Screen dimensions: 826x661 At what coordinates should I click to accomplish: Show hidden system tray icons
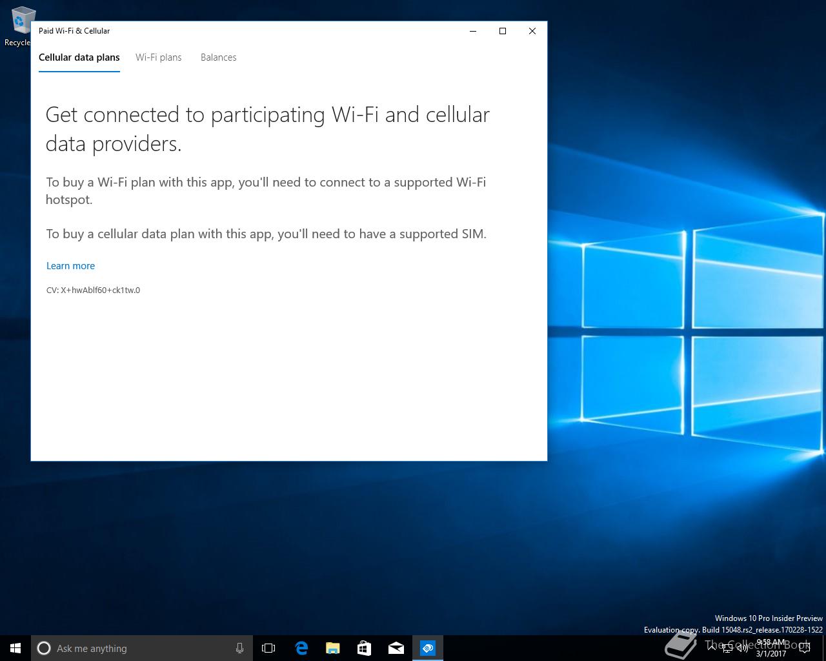pyautogui.click(x=711, y=648)
